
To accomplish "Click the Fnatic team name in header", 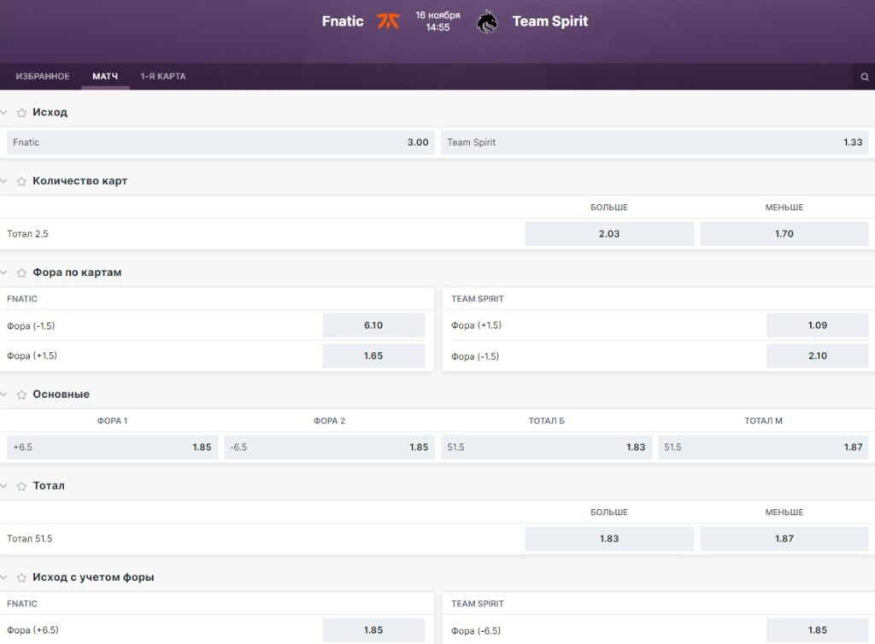I will (343, 21).
